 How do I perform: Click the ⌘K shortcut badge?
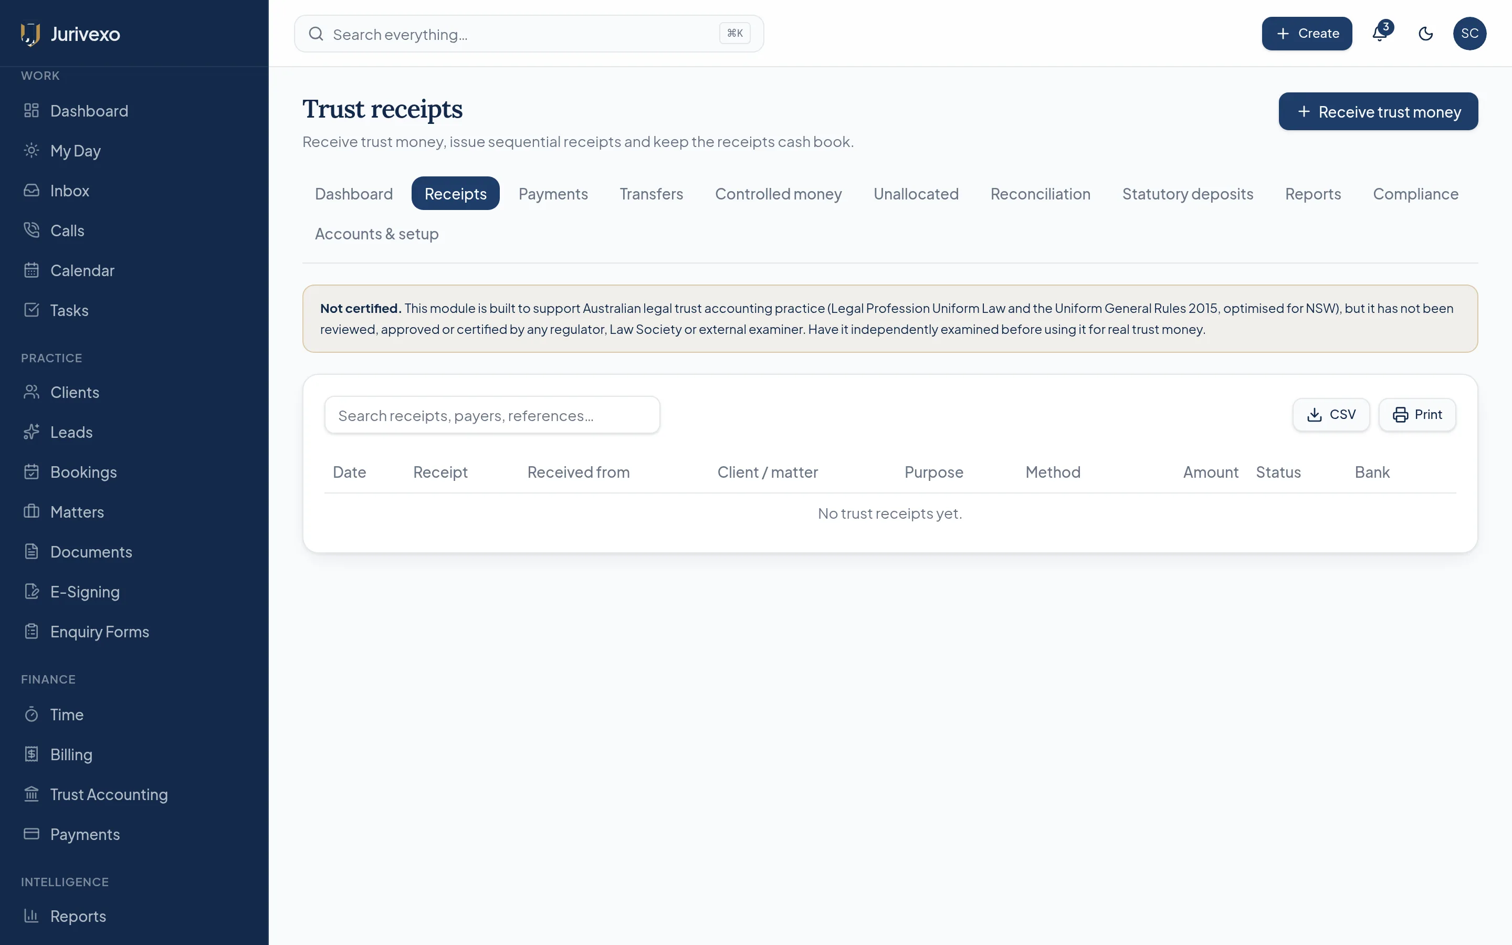[x=735, y=33]
